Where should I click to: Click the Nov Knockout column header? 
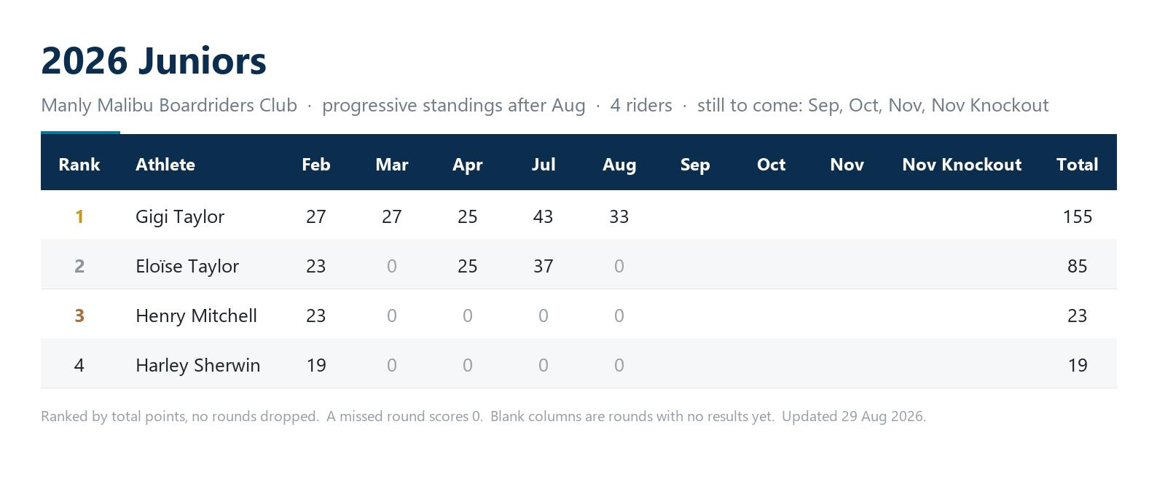[x=962, y=165]
